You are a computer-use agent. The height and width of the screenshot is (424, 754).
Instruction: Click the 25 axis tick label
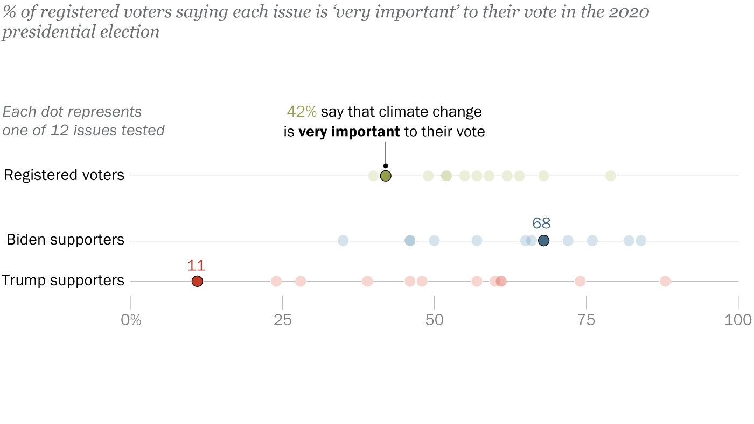tap(282, 320)
